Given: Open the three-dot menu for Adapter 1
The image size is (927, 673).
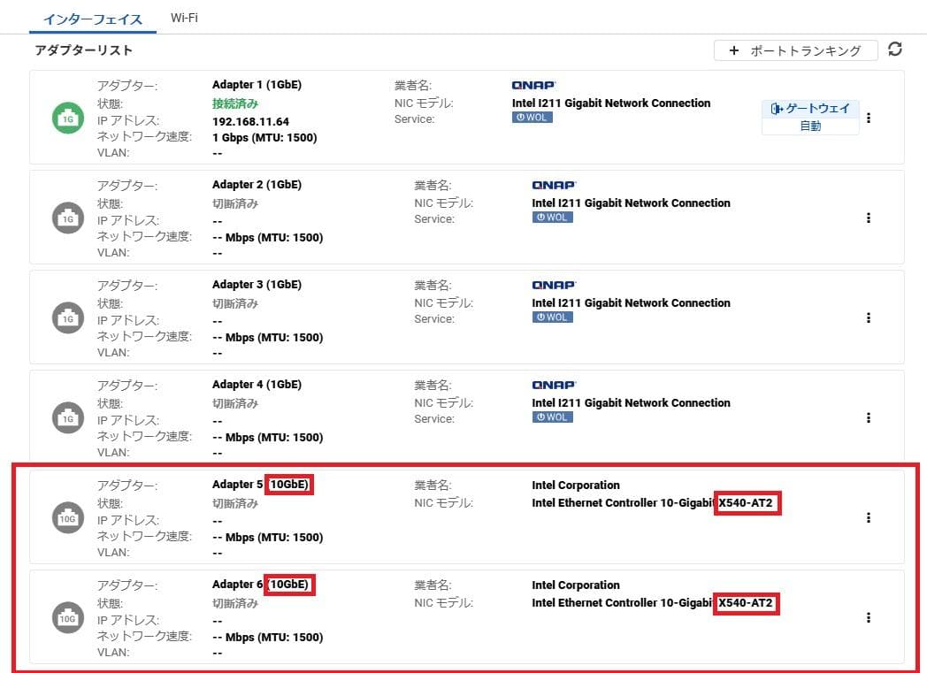Looking at the screenshot, I should coord(869,118).
